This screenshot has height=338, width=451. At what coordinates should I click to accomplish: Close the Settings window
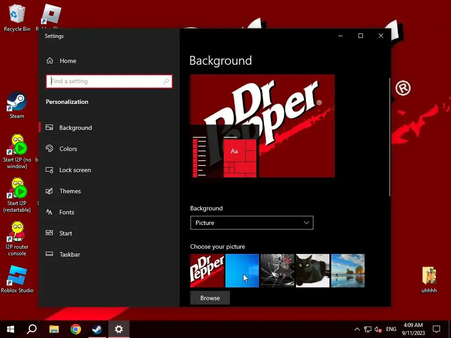[381, 36]
